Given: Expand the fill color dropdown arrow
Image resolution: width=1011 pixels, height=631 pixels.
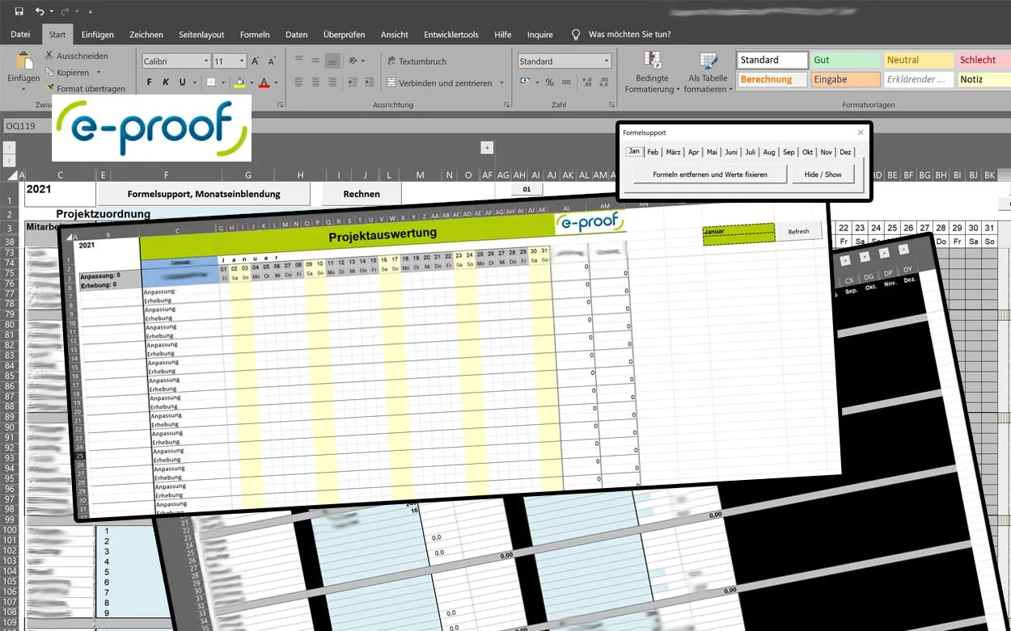Looking at the screenshot, I should coord(252,83).
